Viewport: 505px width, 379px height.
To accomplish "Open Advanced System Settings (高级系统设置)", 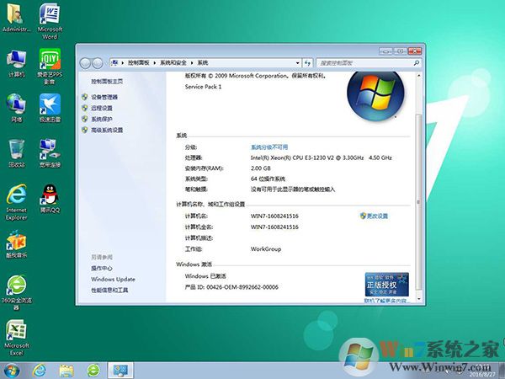I will (x=107, y=131).
